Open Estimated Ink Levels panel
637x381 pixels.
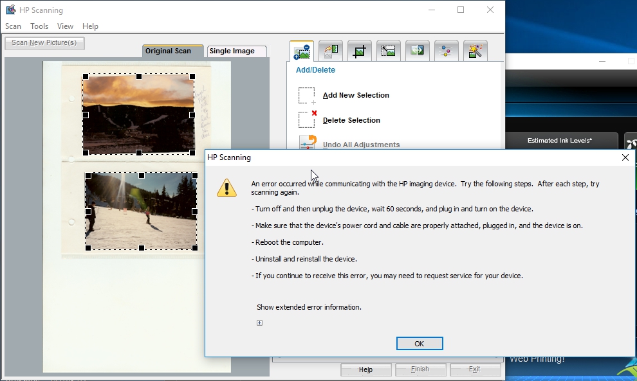(x=561, y=140)
